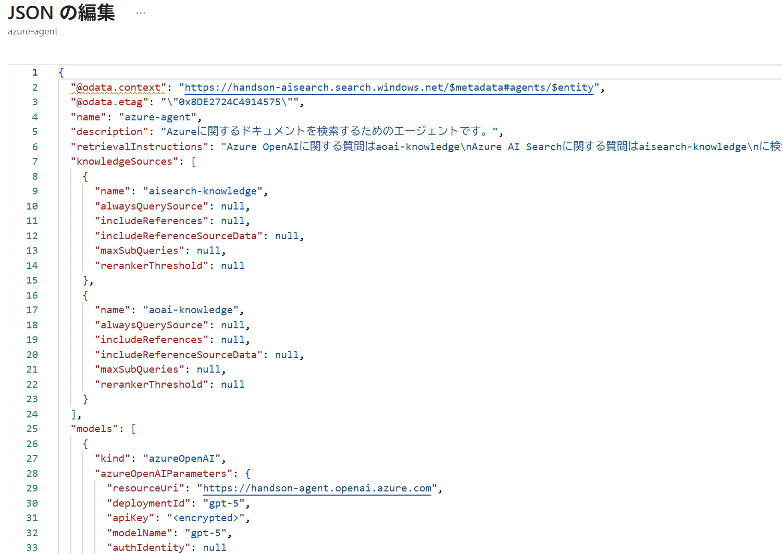Click line number 1 in the gutter
782x554 pixels.
35,72
